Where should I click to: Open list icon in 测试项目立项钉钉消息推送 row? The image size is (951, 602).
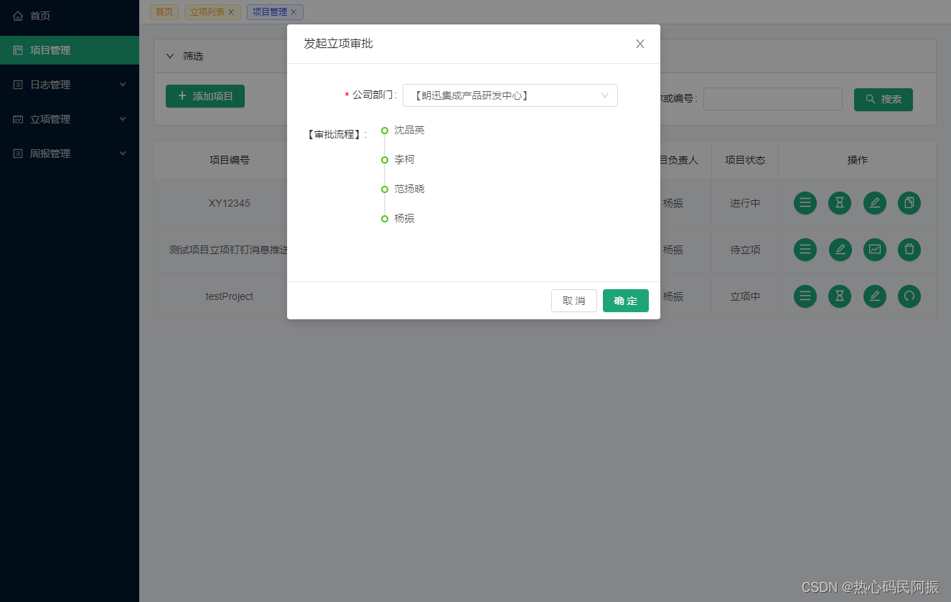(805, 250)
